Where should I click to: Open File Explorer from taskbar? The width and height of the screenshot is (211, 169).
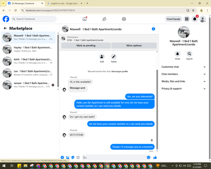coord(25,166)
